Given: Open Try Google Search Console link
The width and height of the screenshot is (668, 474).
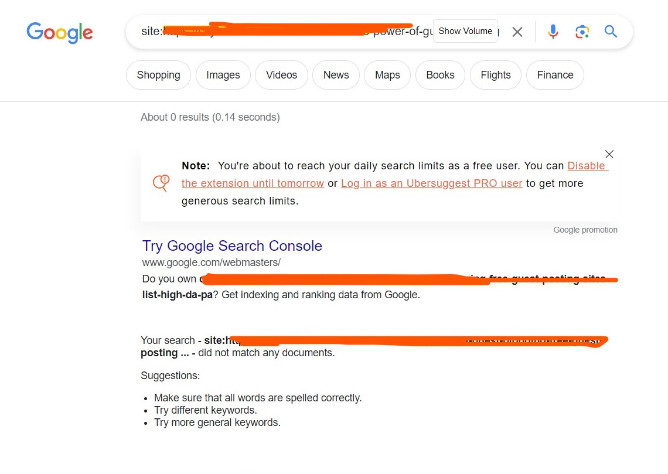Looking at the screenshot, I should (x=232, y=245).
